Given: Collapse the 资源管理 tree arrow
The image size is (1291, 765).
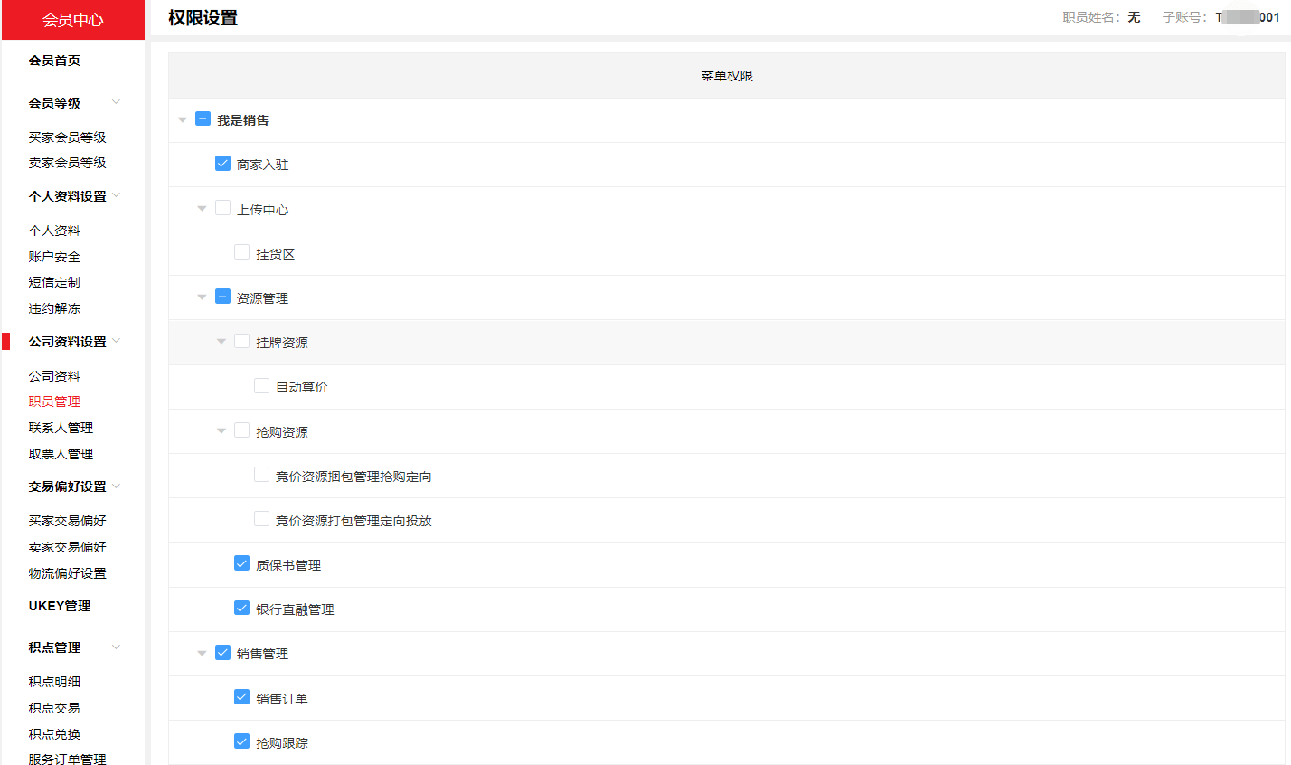Looking at the screenshot, I should point(202,297).
